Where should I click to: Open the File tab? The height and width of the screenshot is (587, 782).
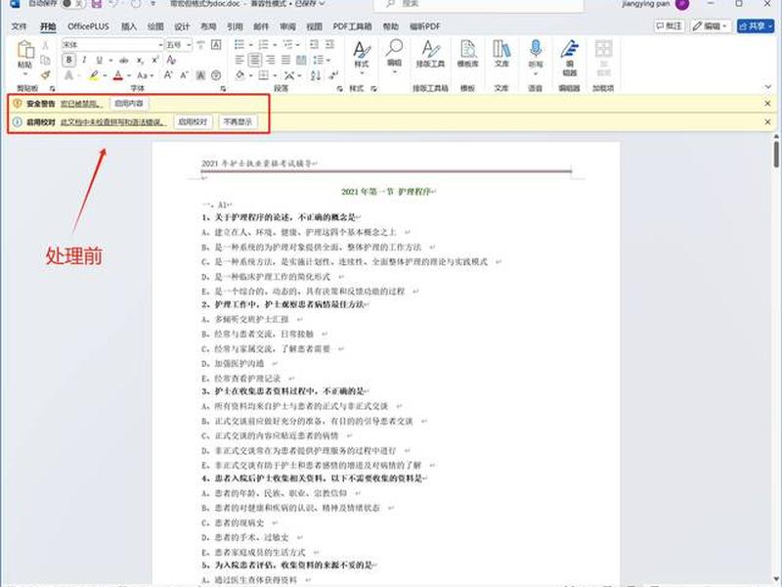click(x=19, y=26)
